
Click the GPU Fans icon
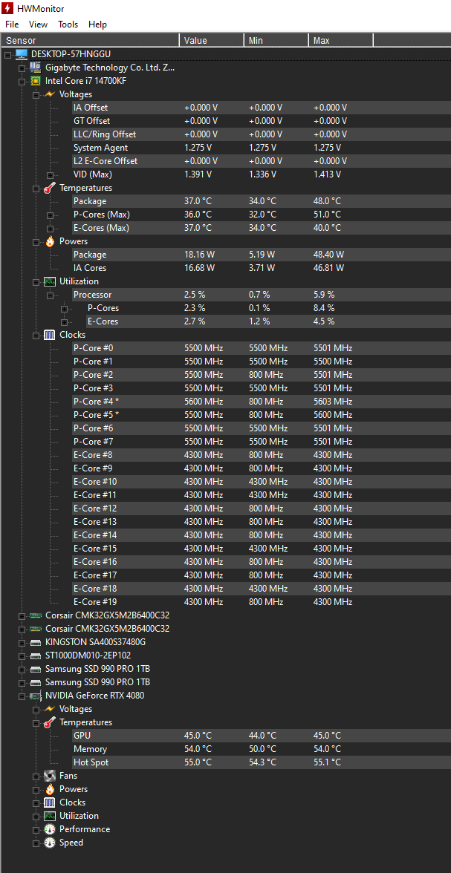[x=50, y=776]
